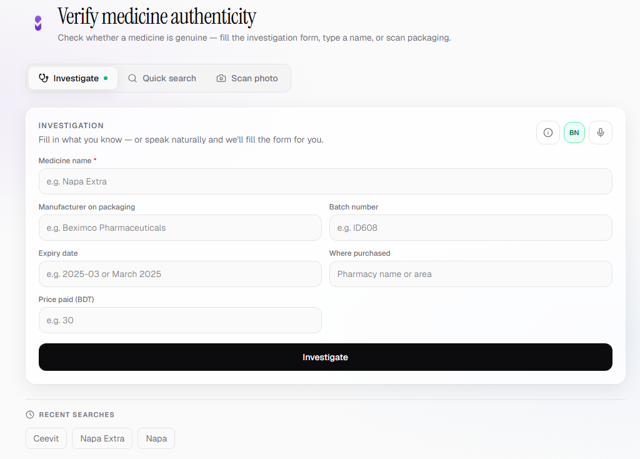
Task: Click the Medicine name input field
Action: pos(325,181)
